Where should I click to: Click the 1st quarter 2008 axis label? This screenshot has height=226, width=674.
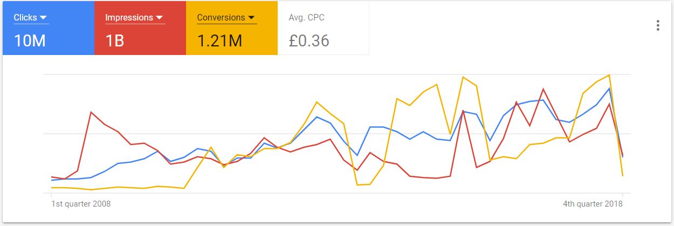81,204
